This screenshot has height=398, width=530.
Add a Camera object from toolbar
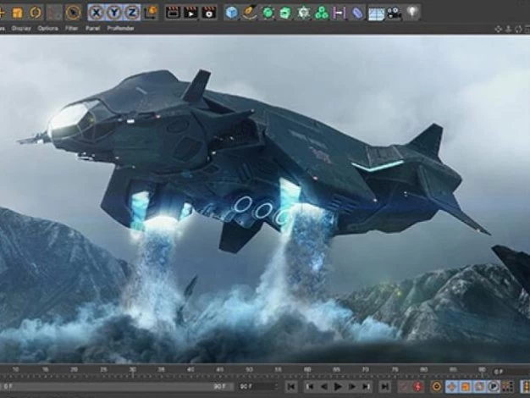pos(394,12)
